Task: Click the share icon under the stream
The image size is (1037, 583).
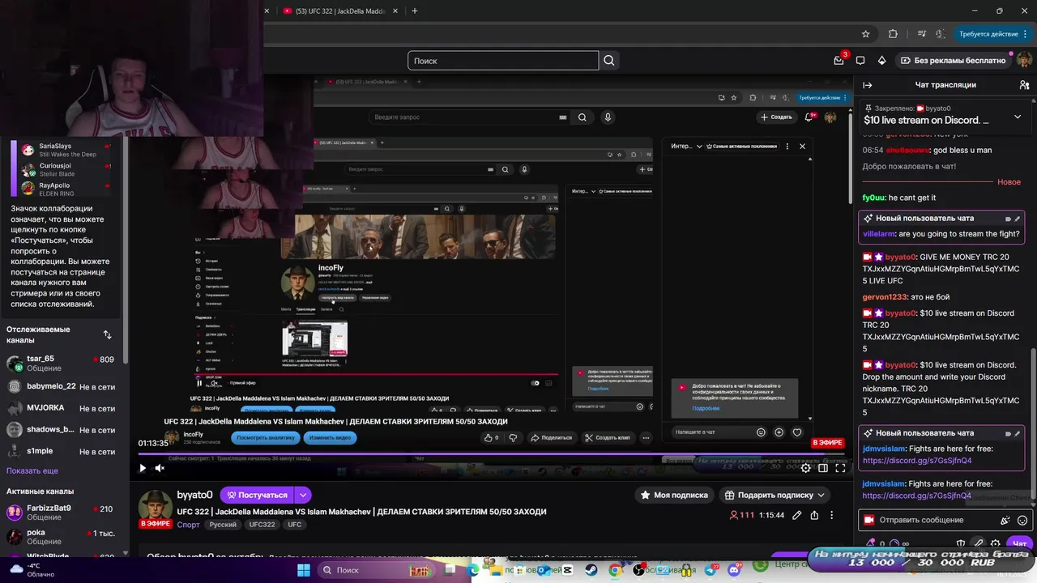Action: 814,515
